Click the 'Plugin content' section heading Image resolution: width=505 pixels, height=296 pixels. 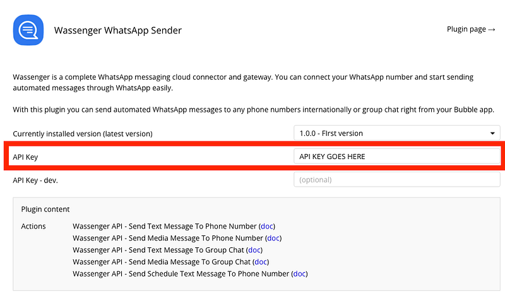[x=45, y=209]
